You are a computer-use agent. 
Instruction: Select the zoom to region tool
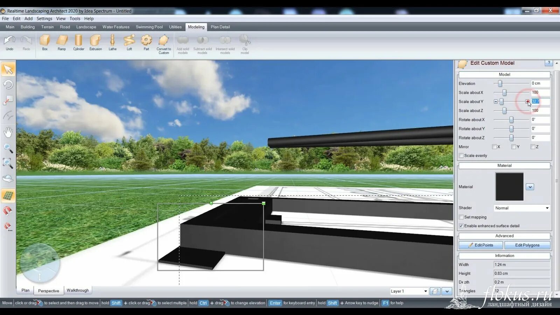pyautogui.click(x=8, y=163)
